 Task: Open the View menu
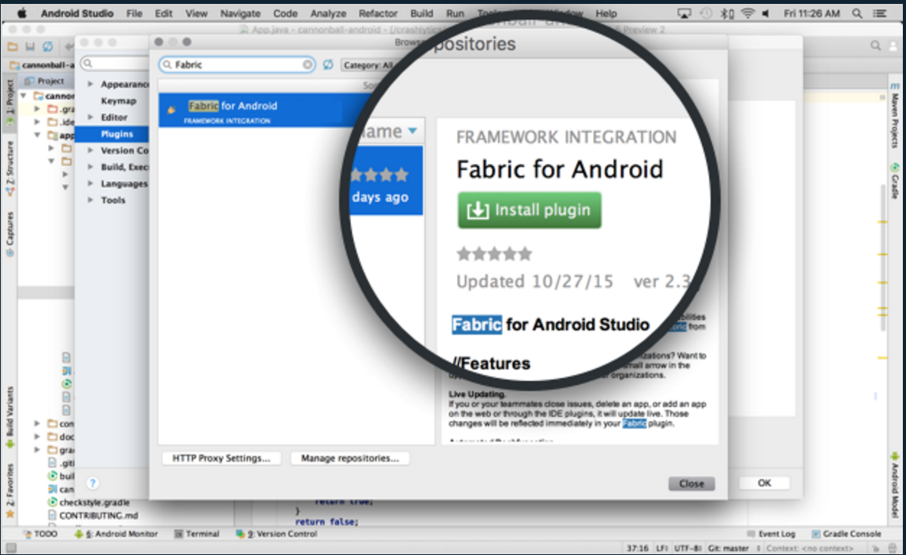click(196, 13)
